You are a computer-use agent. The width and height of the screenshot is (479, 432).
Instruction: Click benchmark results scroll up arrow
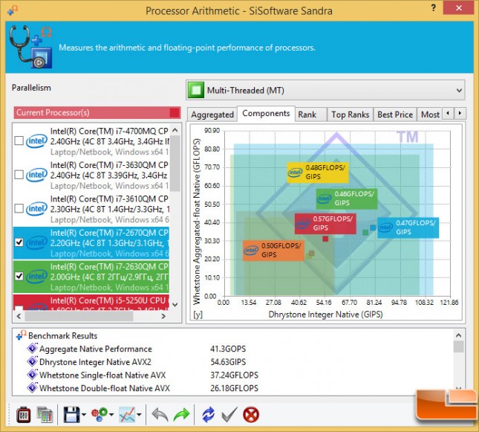(x=458, y=335)
